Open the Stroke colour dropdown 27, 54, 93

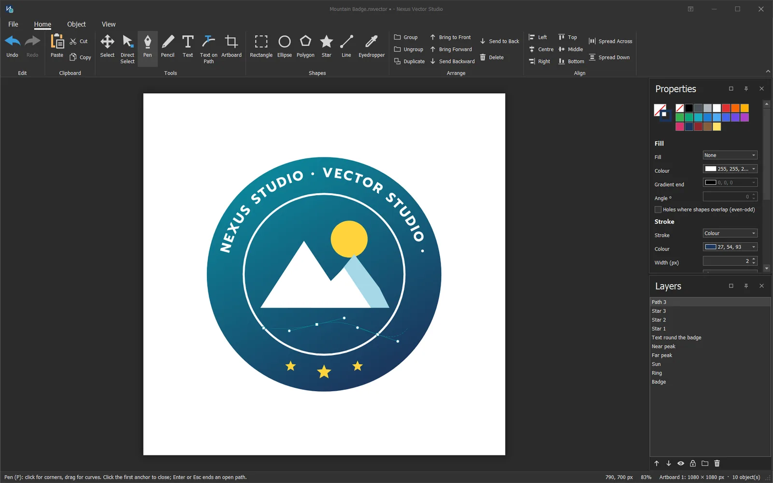click(730, 247)
